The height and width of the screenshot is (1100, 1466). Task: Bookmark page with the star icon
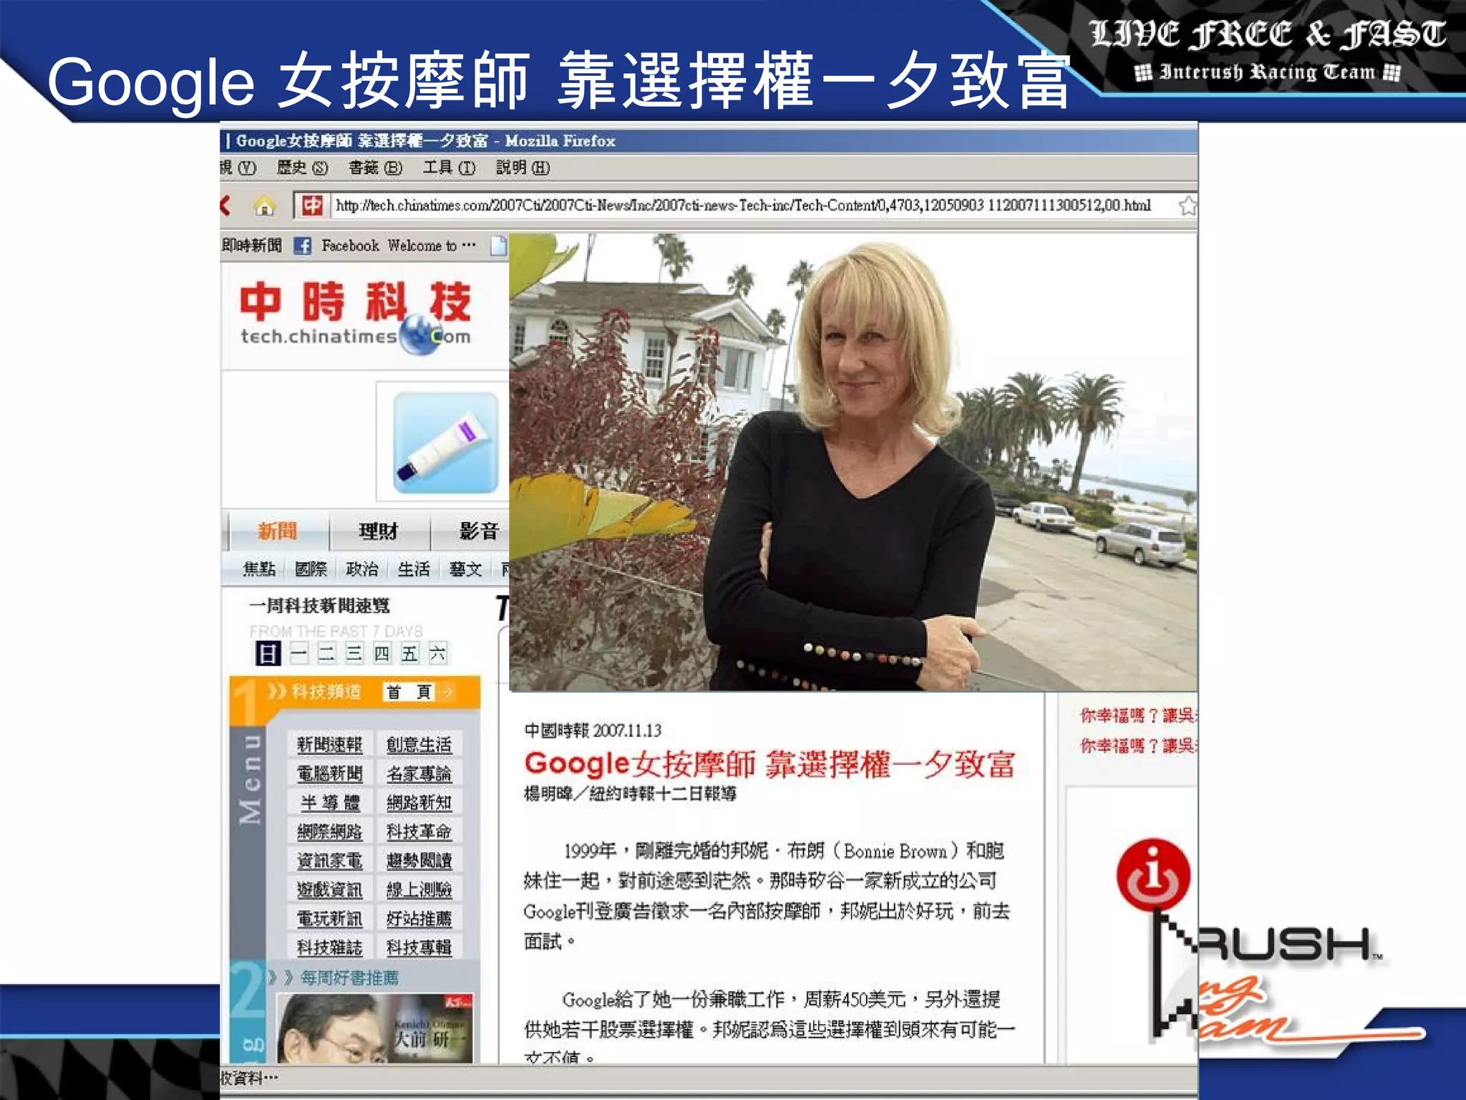point(1188,206)
